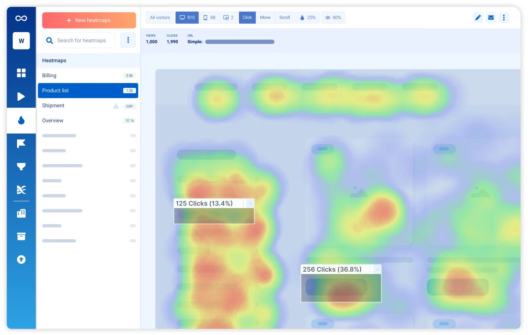Viewport: 528px width, 335px height.
Task: Click the archive box sidebar icon
Action: coord(21,236)
